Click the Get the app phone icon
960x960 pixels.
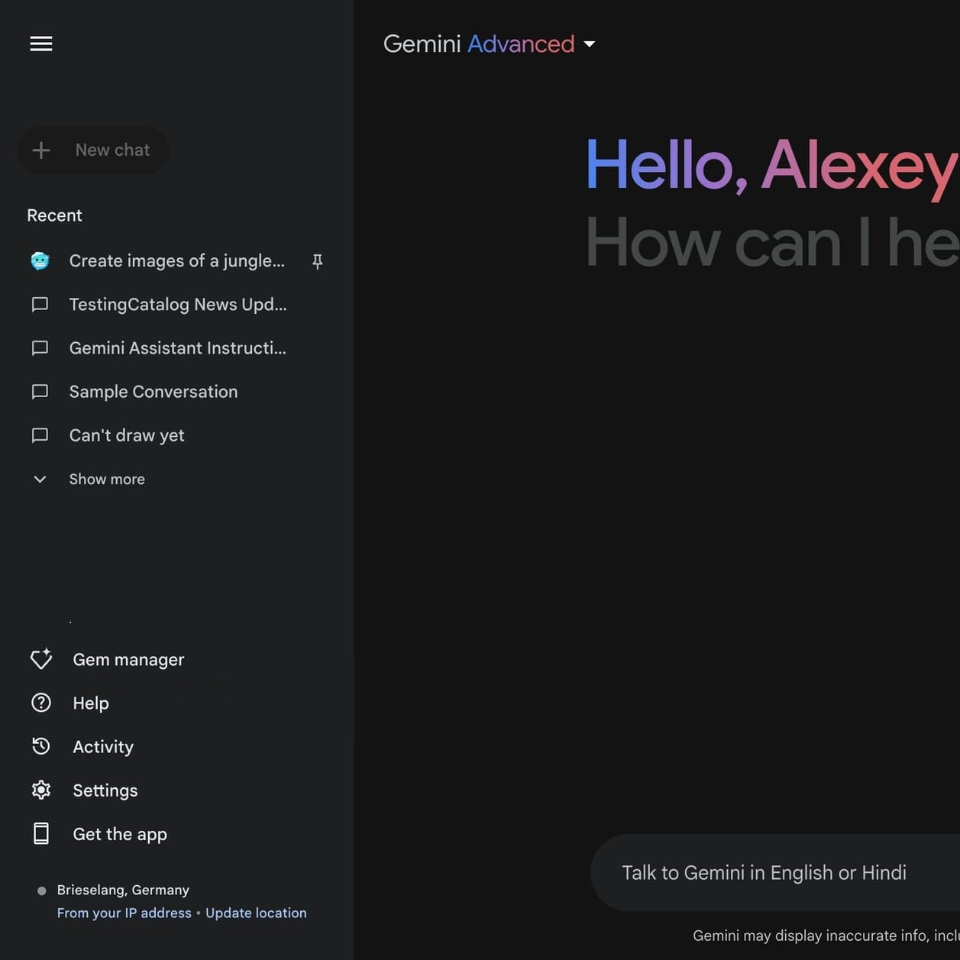pyautogui.click(x=41, y=834)
